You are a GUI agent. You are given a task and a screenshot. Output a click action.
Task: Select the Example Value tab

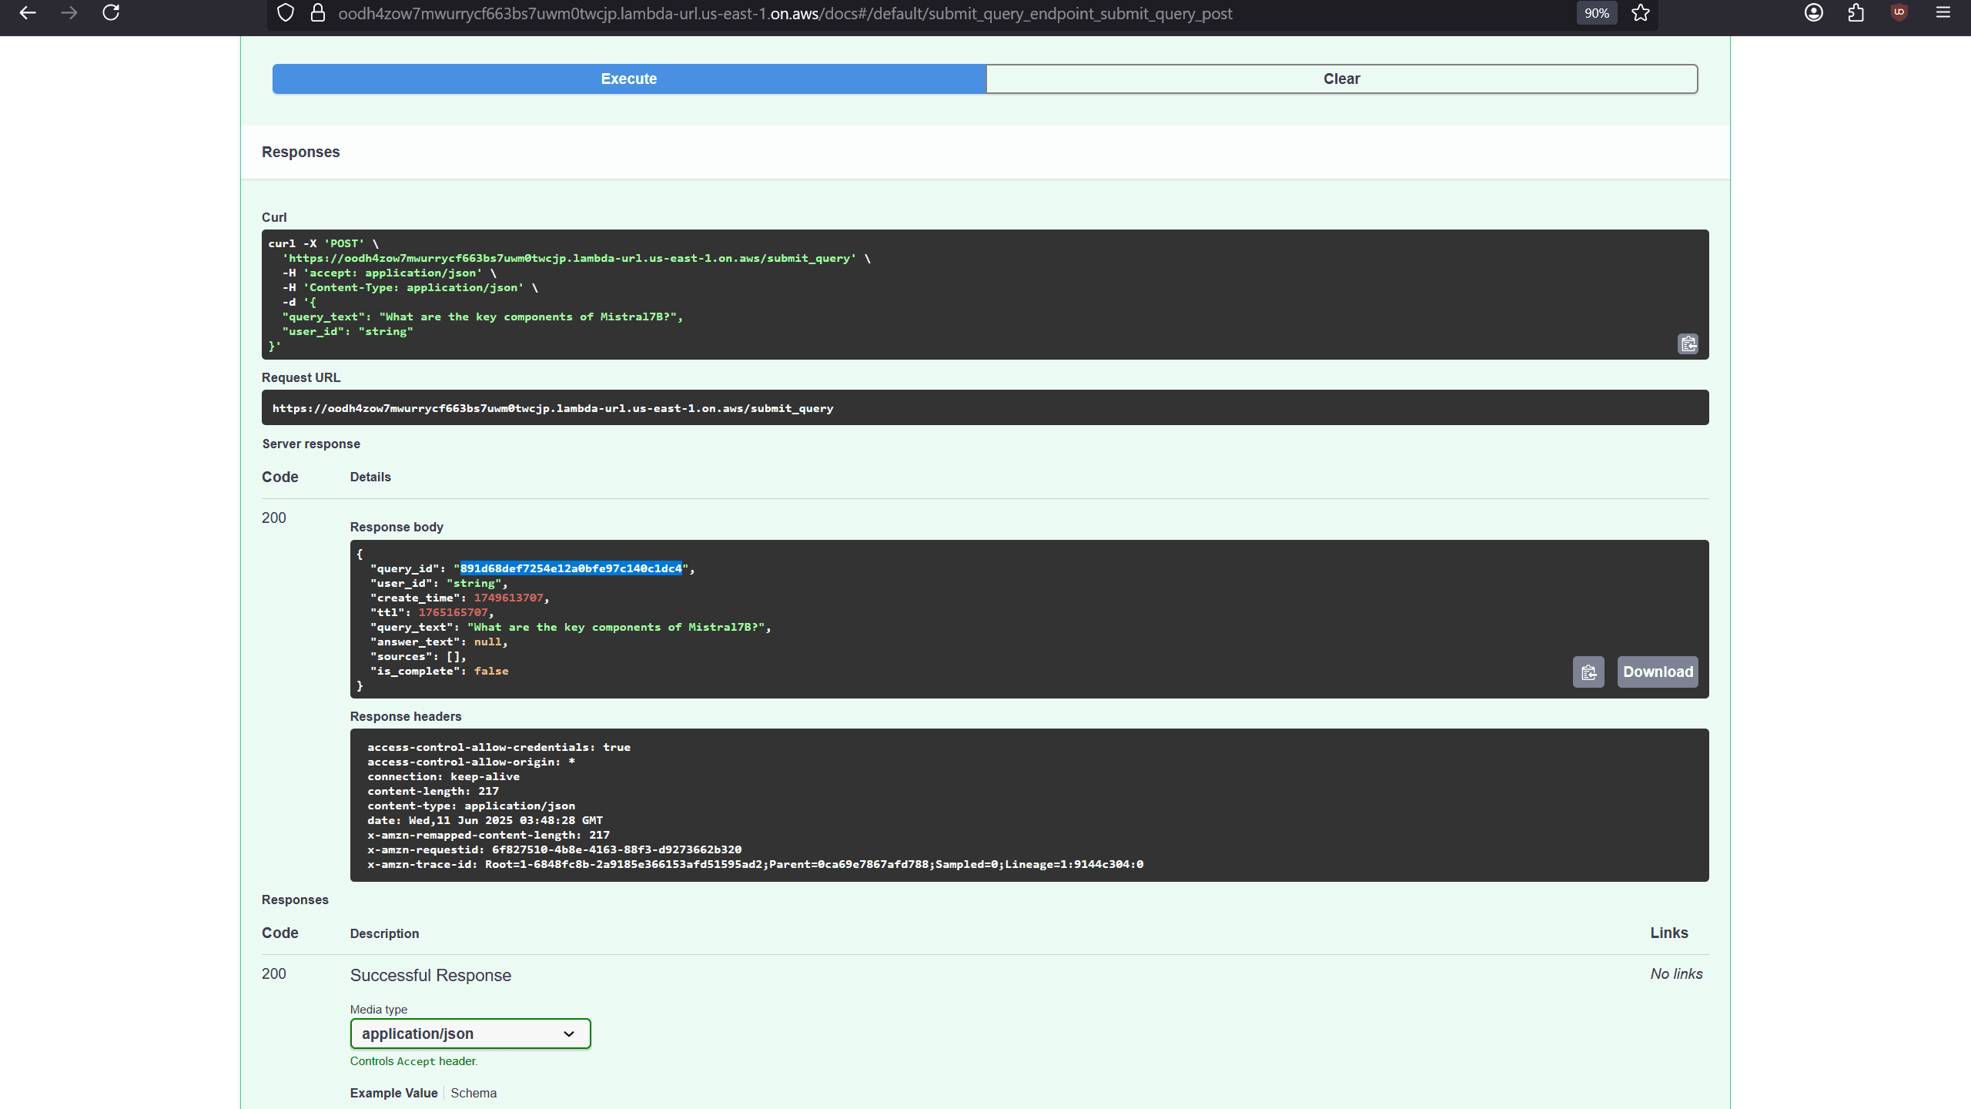[x=393, y=1093]
